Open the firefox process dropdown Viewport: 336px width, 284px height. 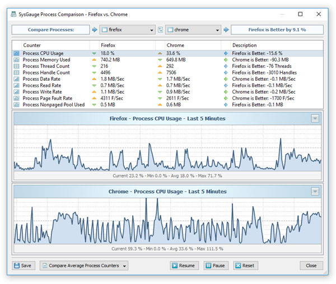pos(127,30)
